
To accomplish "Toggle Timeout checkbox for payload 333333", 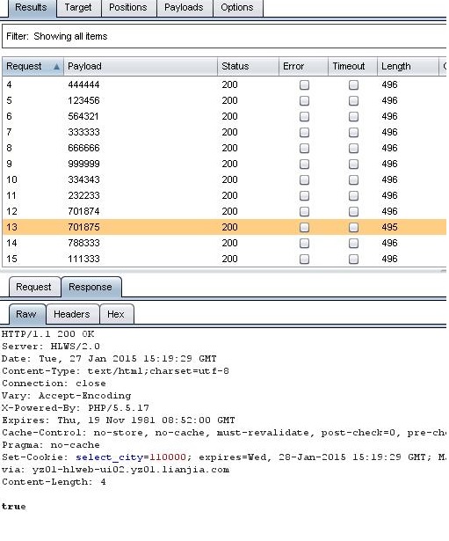I will click(x=353, y=133).
